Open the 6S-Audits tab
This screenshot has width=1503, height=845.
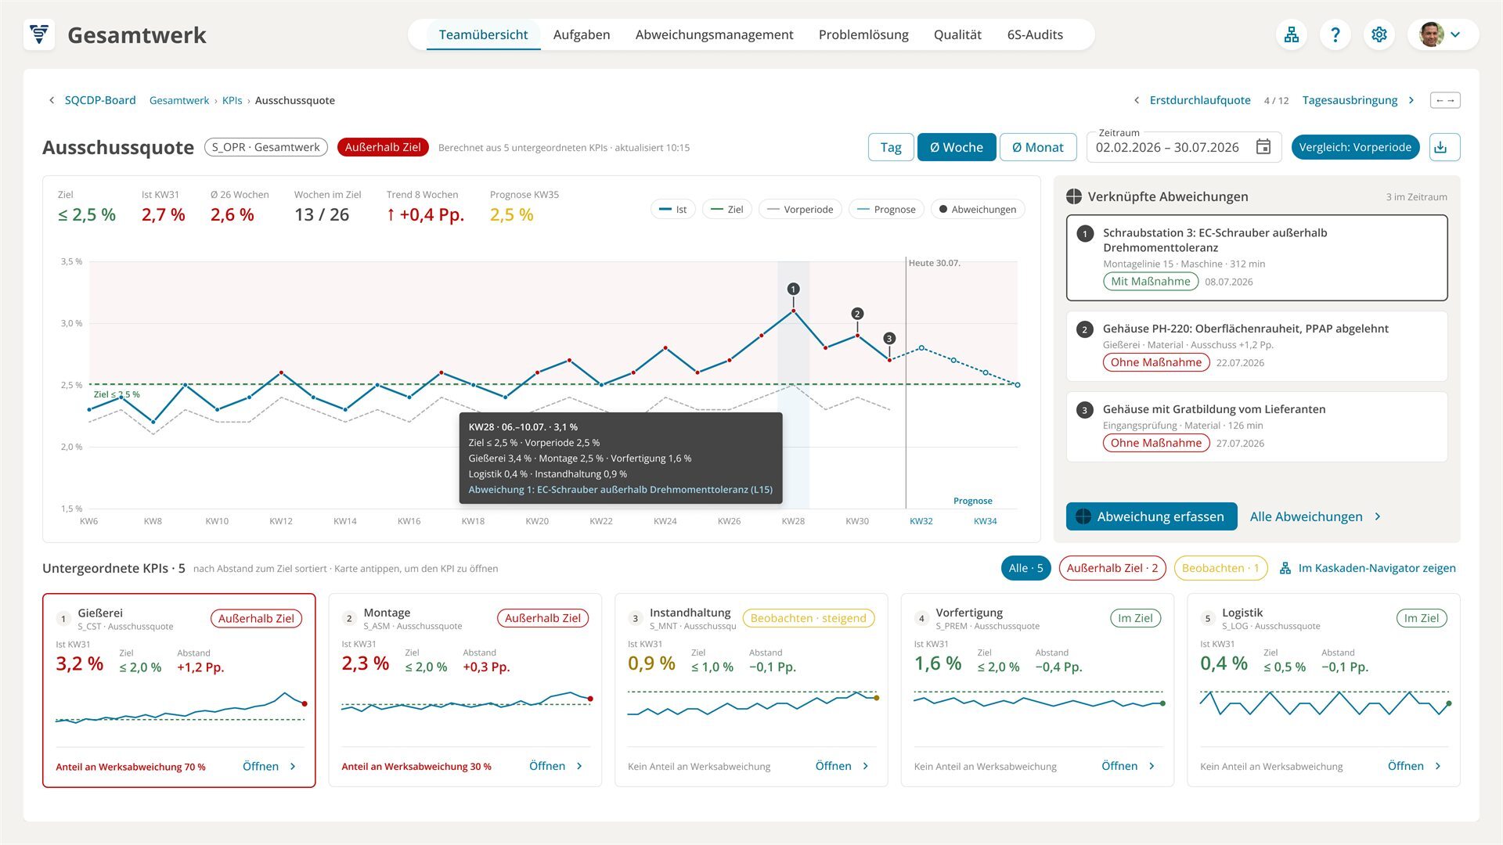coord(1035,34)
